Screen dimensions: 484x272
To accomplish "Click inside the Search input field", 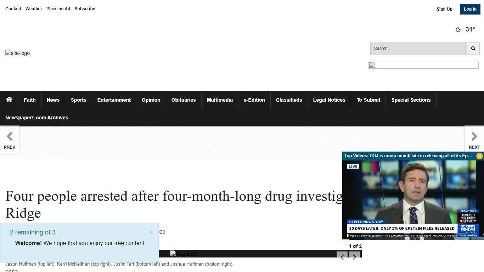I will coord(418,48).
